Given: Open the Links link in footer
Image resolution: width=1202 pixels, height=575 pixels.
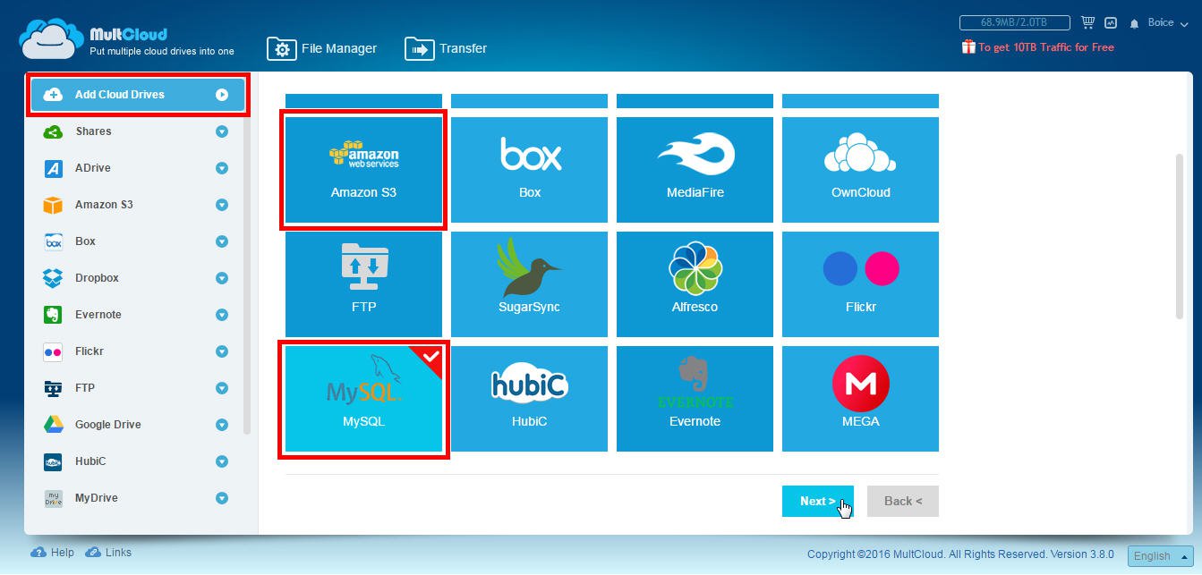Looking at the screenshot, I should click(108, 553).
